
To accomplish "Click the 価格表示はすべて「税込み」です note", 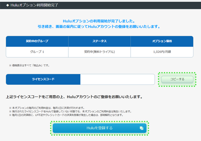I will click(29, 65).
